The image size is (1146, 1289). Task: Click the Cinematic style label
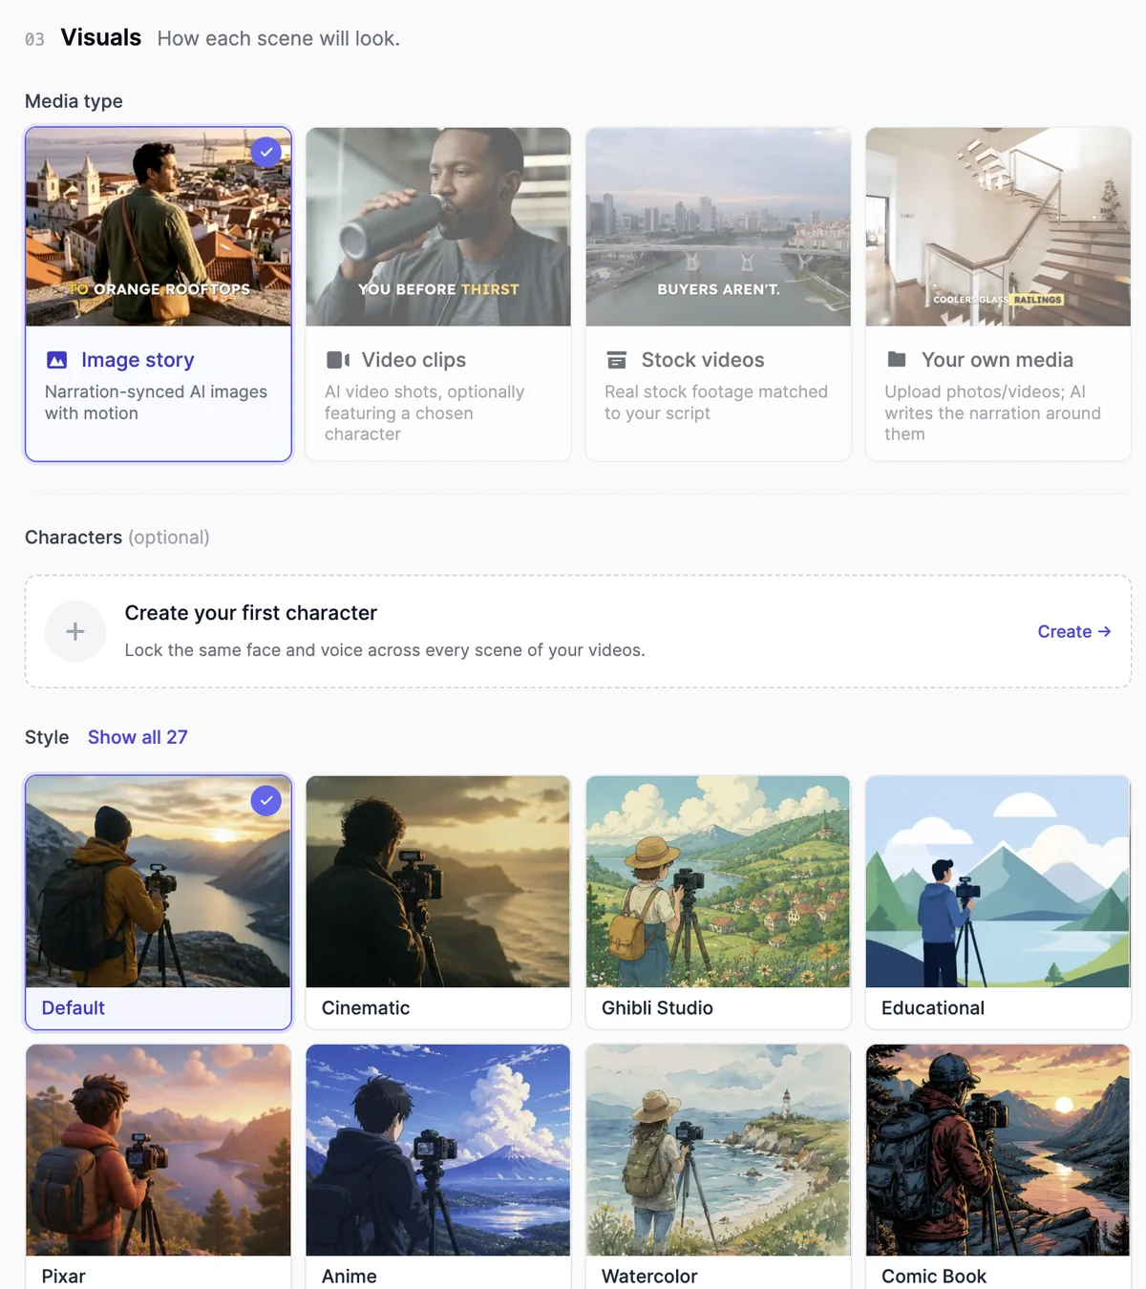[366, 1008]
